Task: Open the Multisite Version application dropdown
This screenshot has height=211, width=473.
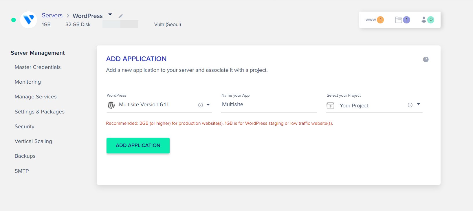Action: [208, 105]
